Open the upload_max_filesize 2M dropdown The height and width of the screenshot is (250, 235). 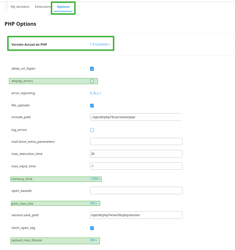click(x=94, y=240)
